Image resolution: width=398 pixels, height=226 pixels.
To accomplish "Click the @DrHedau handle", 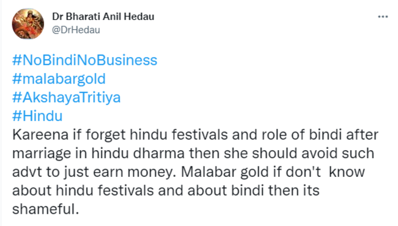I will pos(76,30).
